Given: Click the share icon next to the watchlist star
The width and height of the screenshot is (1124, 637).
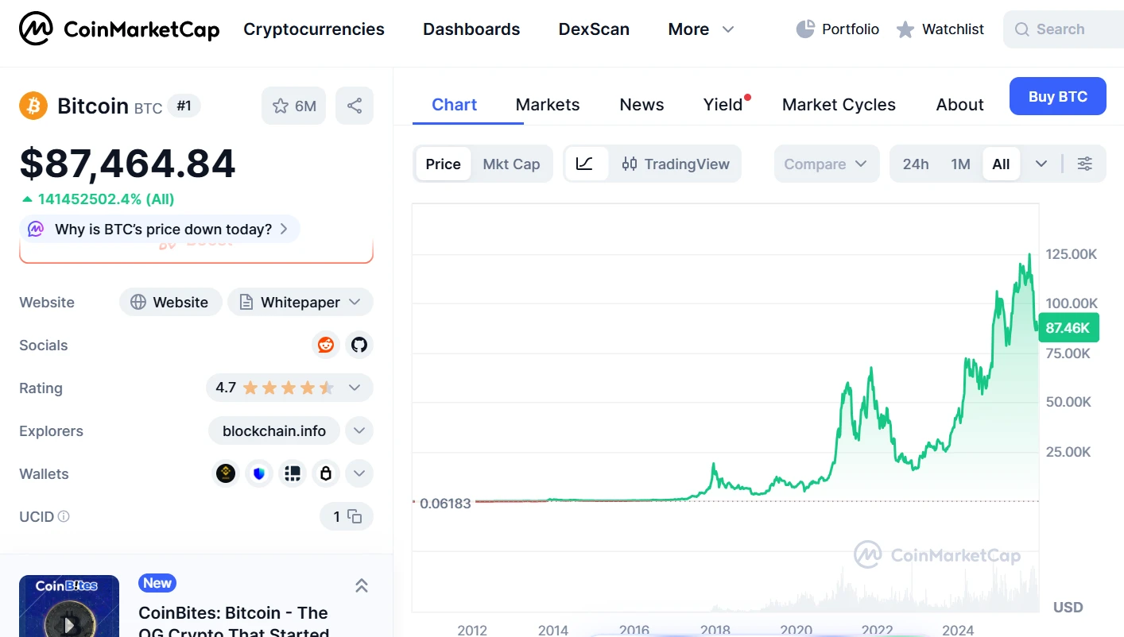Looking at the screenshot, I should point(355,105).
